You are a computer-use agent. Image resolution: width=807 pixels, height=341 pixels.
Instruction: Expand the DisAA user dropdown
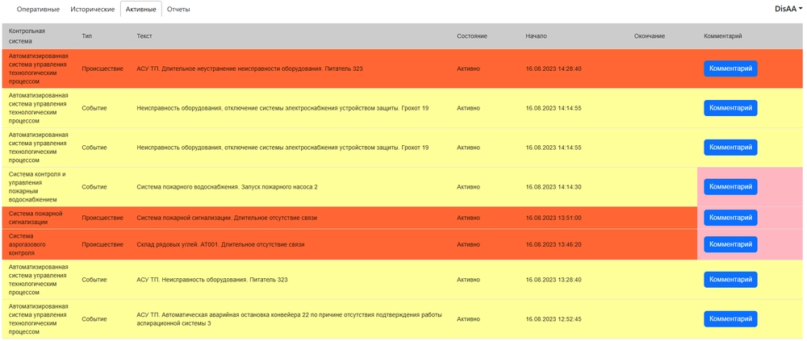click(x=788, y=8)
